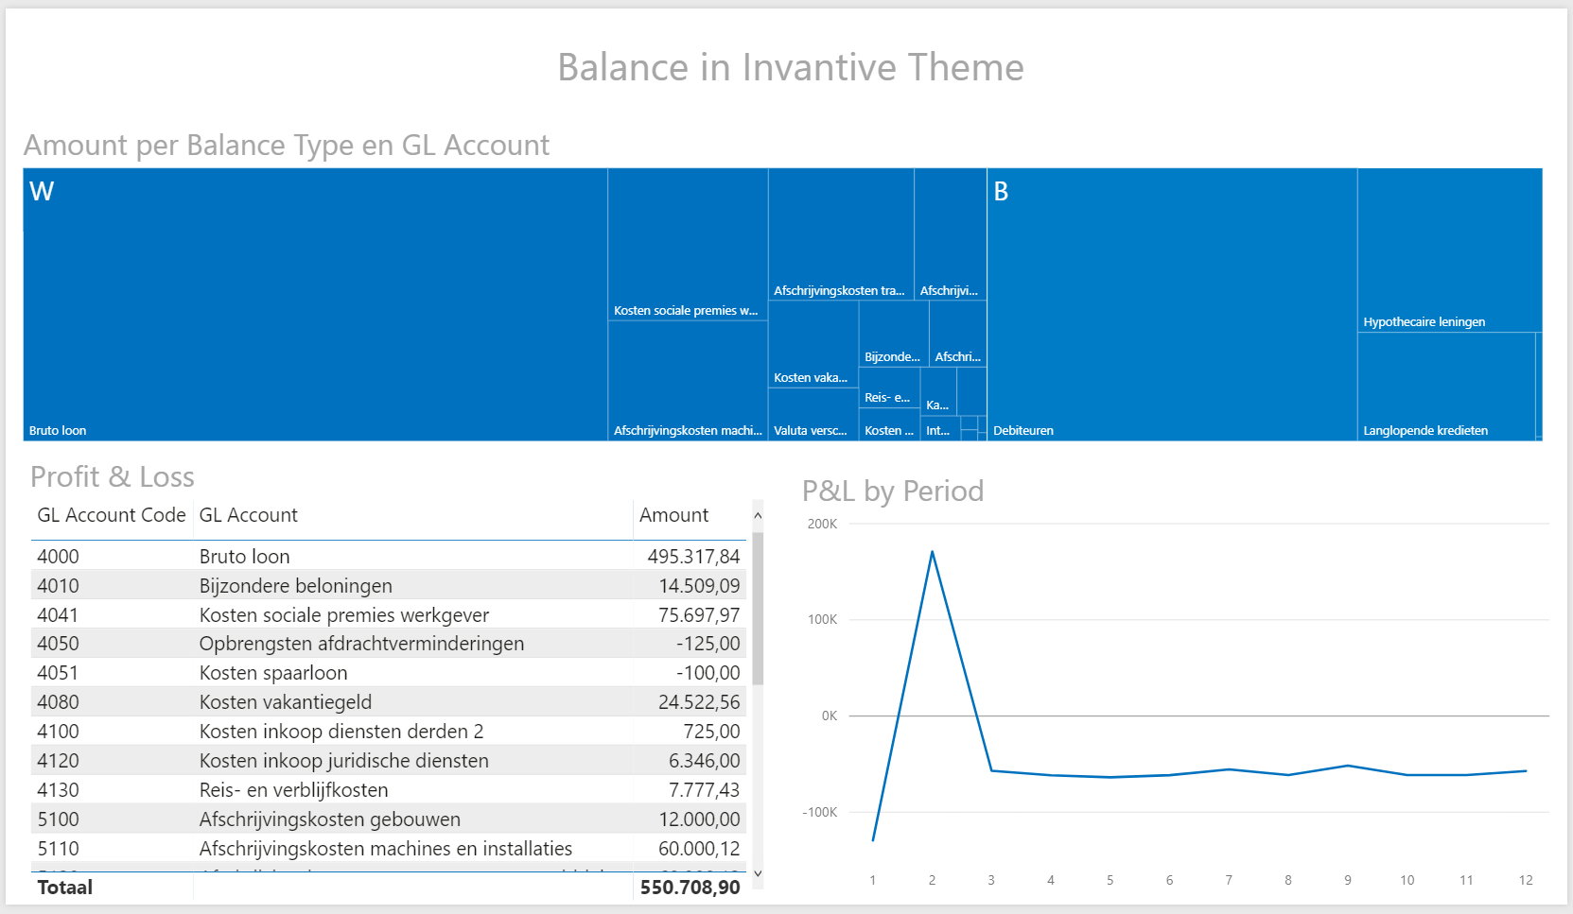Click the Totaal amount 550.708,90

click(x=690, y=888)
